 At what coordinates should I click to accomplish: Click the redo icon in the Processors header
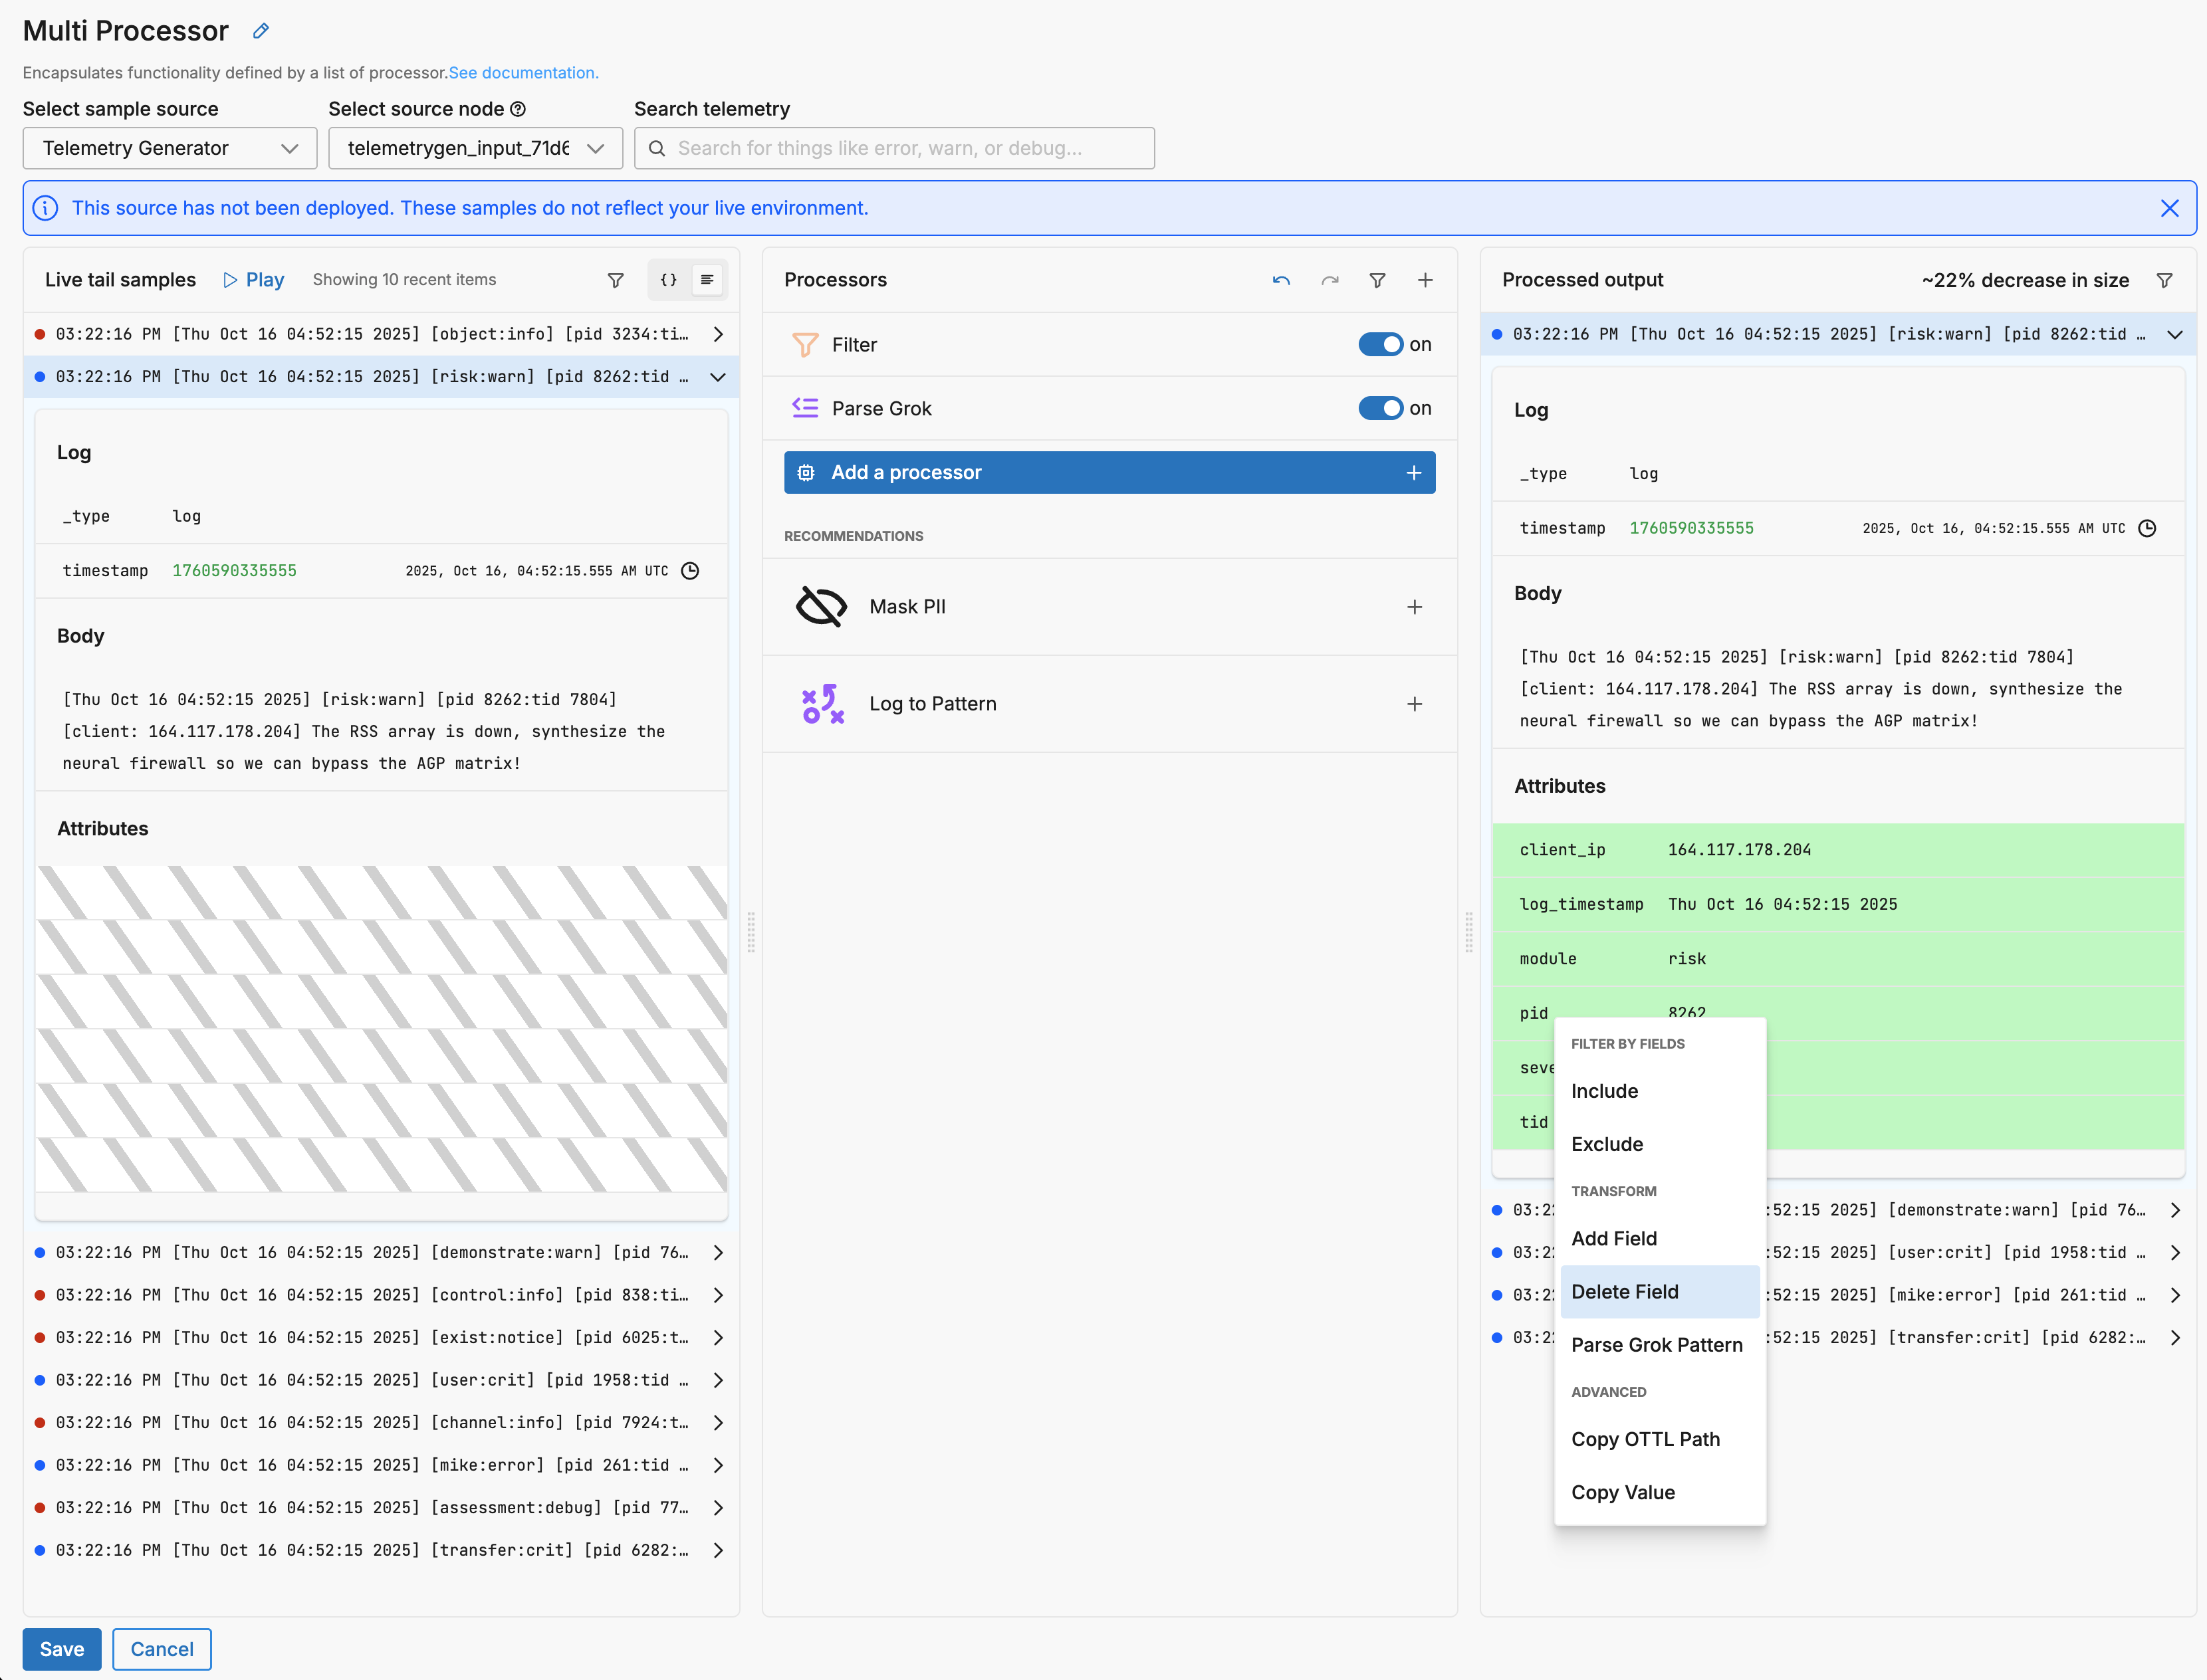(x=1330, y=280)
